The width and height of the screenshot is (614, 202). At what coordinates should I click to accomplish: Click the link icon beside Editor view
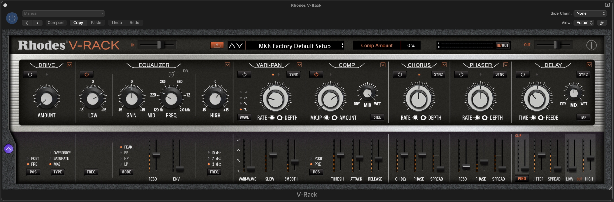point(602,23)
